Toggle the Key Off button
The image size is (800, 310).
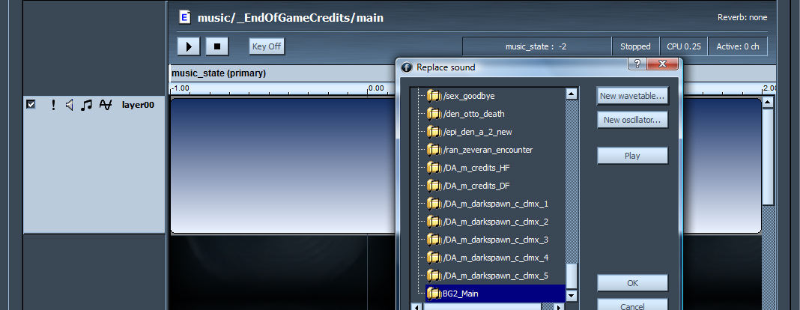tap(267, 46)
